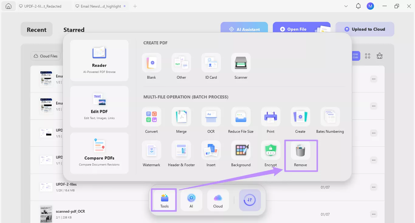
Task: Create a Blank PDF
Action: 152,67
